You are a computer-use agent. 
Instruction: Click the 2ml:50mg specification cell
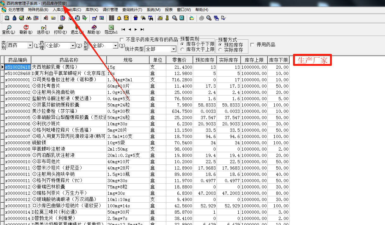click(128, 149)
